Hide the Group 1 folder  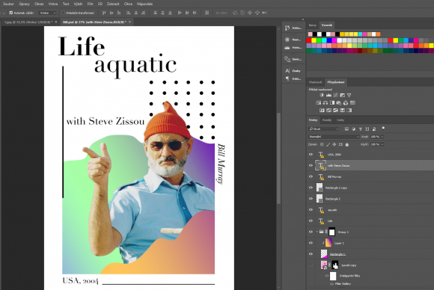311,232
